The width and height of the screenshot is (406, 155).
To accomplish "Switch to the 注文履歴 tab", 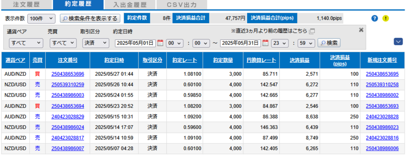I will point(26,5).
